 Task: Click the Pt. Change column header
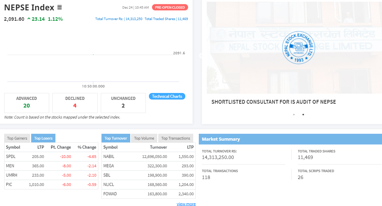(x=61, y=147)
